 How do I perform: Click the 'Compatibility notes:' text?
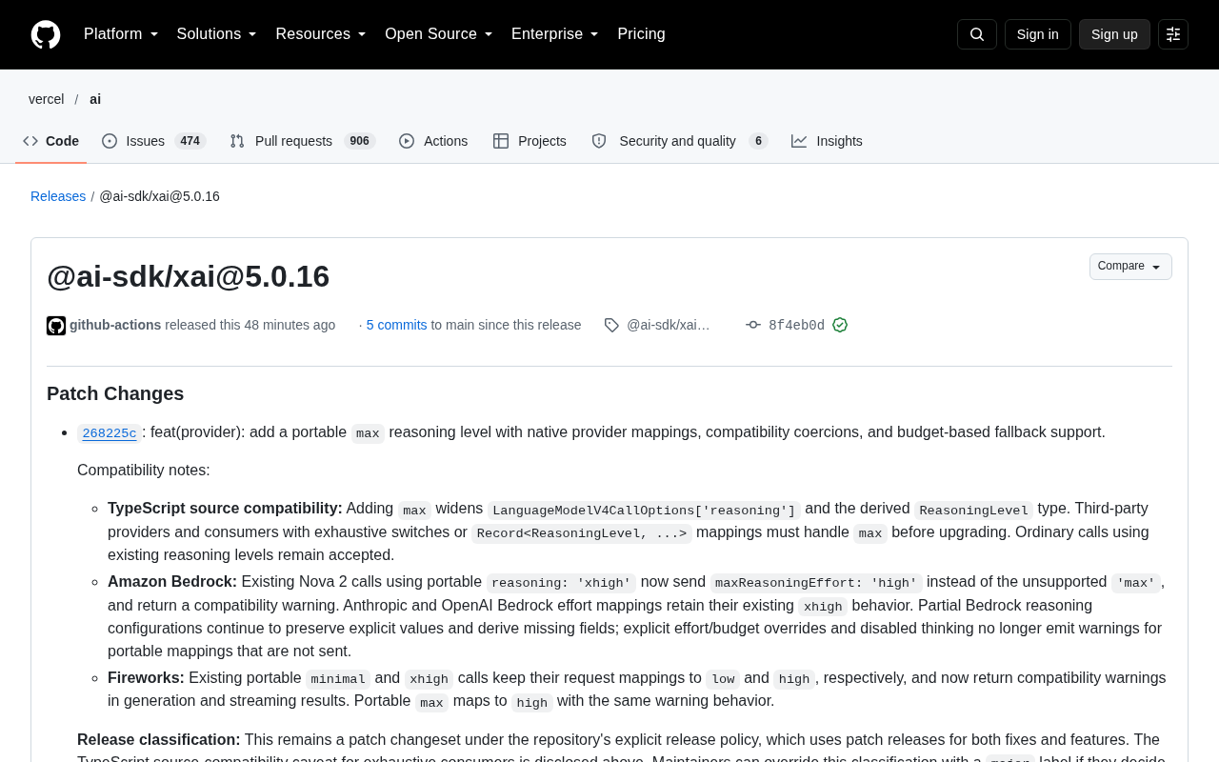pyautogui.click(x=144, y=470)
